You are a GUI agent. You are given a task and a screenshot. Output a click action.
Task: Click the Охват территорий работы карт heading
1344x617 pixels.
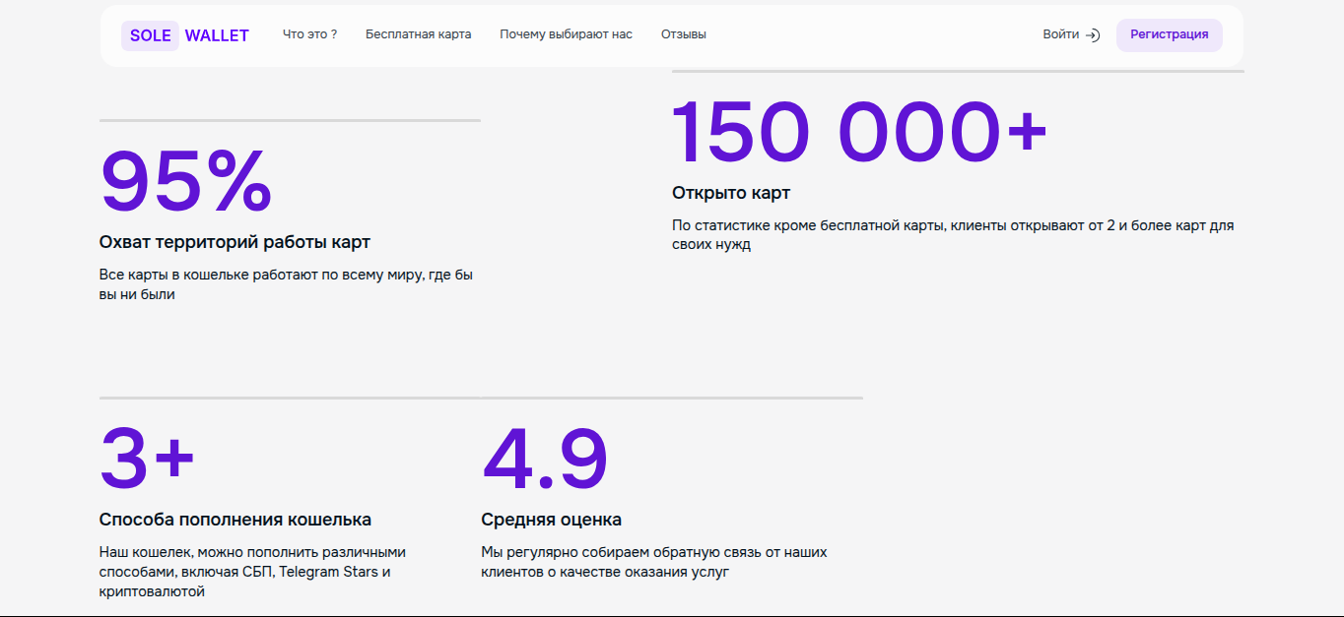(x=234, y=241)
